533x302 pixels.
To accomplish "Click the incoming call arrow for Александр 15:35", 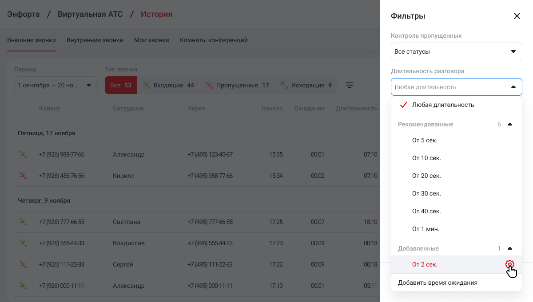I will click(x=23, y=154).
